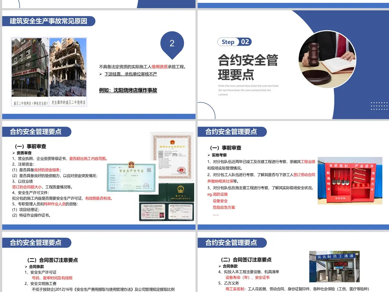
Task: Click the line 4、拟投入本工程主要设备、机具清单
Action: pos(249,272)
